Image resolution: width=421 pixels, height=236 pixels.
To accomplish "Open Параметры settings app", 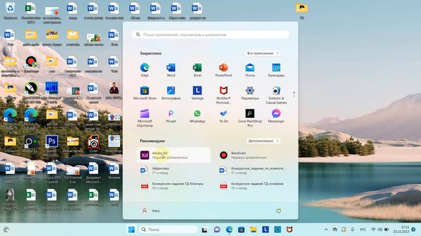I will point(250,93).
